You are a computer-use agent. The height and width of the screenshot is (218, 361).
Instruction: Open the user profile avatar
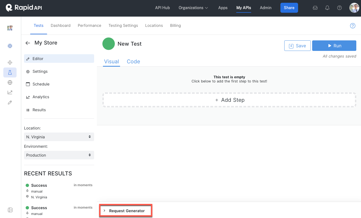pyautogui.click(x=354, y=8)
